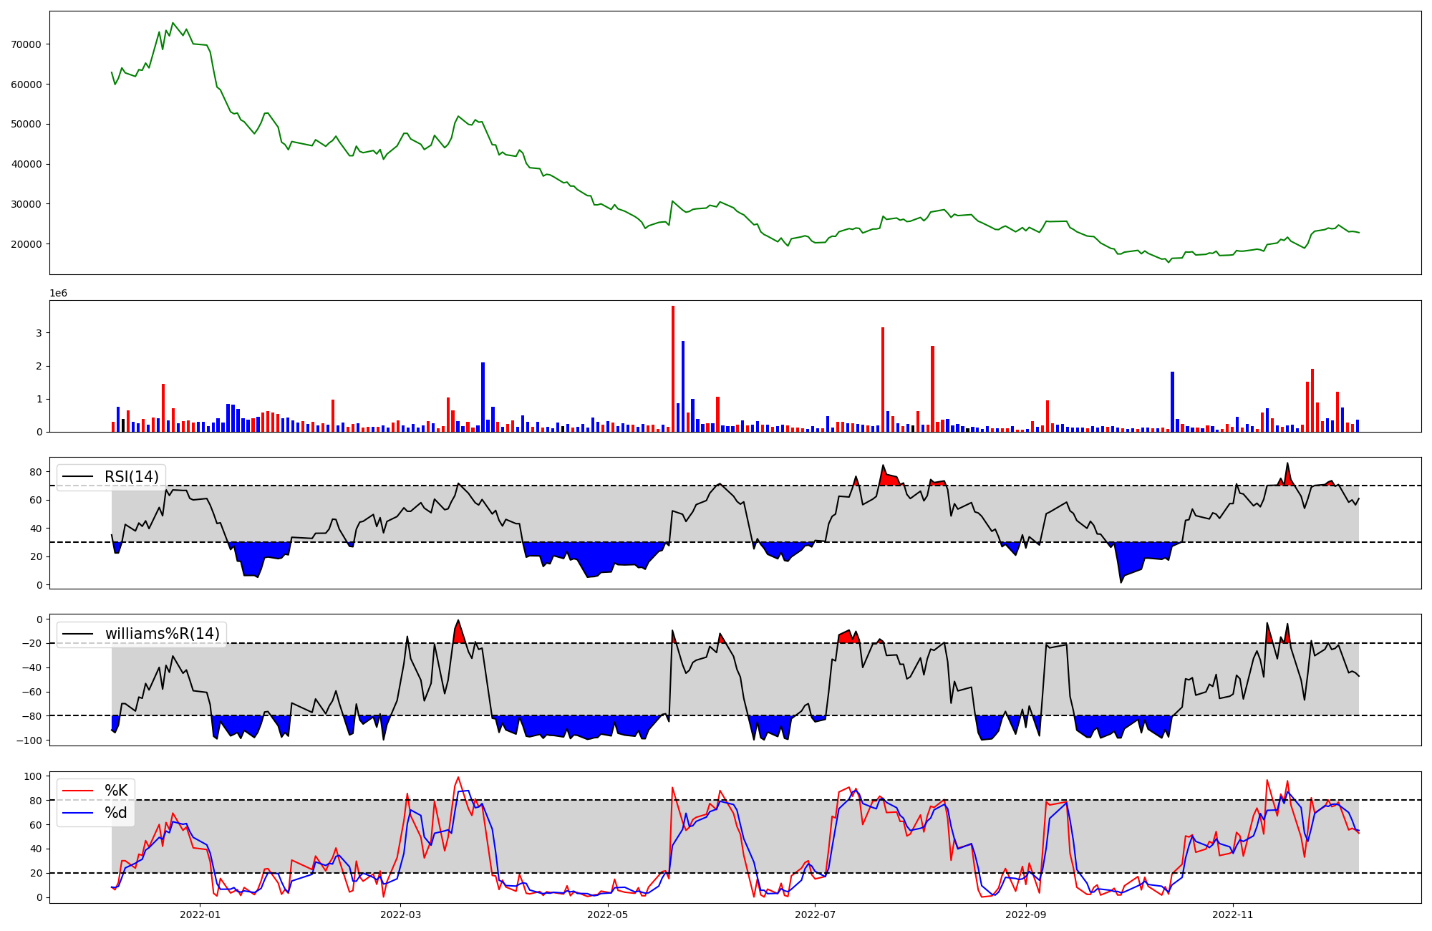Click the williams%R(14) legend label
The image size is (1432, 931).
point(163,634)
